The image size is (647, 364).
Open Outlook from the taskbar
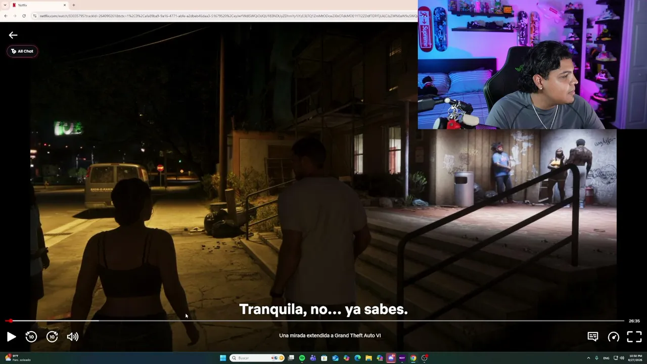[335, 358]
